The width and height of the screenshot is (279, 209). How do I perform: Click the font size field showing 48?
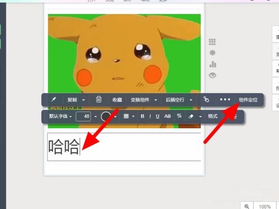(83, 116)
